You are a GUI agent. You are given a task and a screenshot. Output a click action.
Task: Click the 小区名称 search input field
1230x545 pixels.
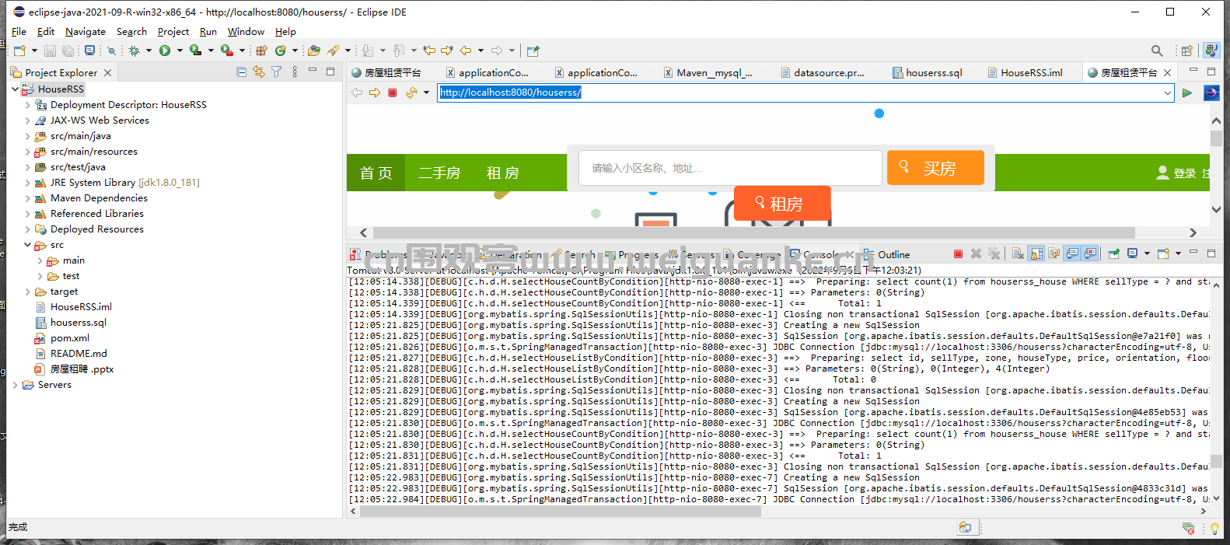(730, 168)
